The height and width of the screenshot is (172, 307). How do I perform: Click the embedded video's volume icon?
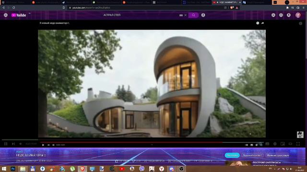[53, 145]
